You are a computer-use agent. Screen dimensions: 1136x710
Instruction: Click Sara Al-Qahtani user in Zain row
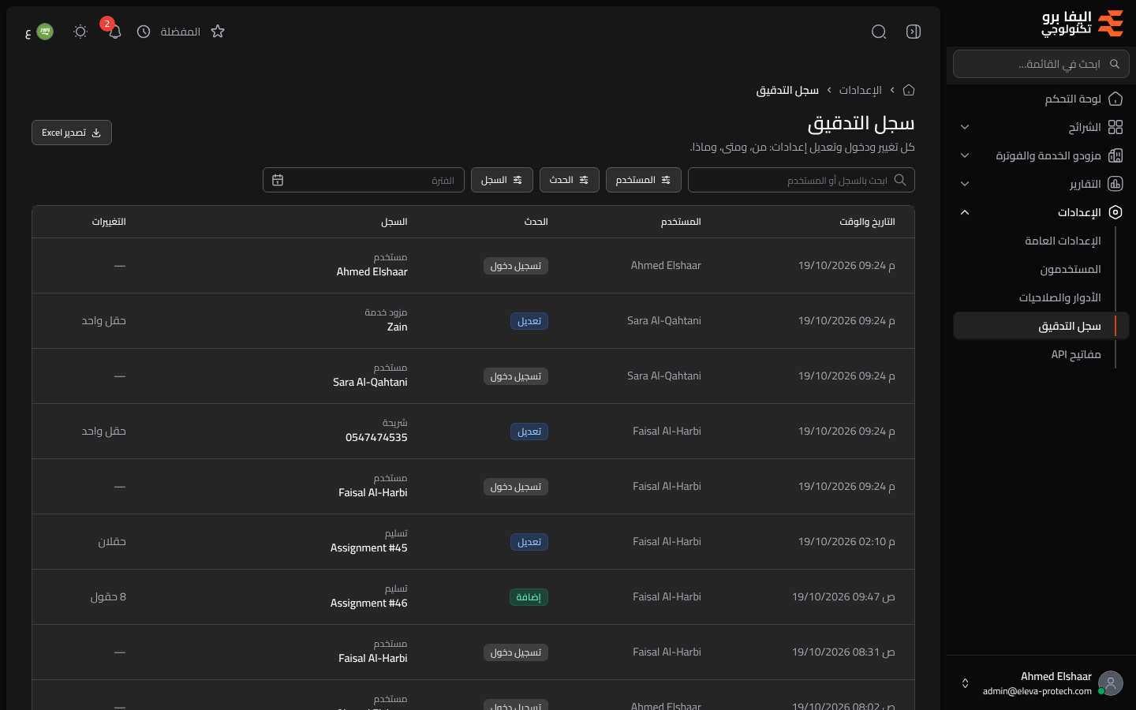pos(663,321)
